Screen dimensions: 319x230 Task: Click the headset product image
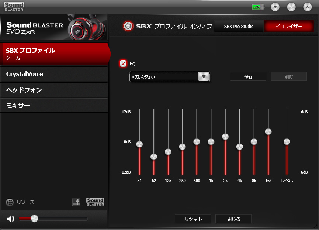87,27
